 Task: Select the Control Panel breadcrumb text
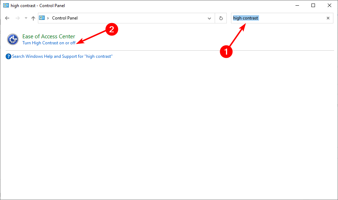pos(65,18)
